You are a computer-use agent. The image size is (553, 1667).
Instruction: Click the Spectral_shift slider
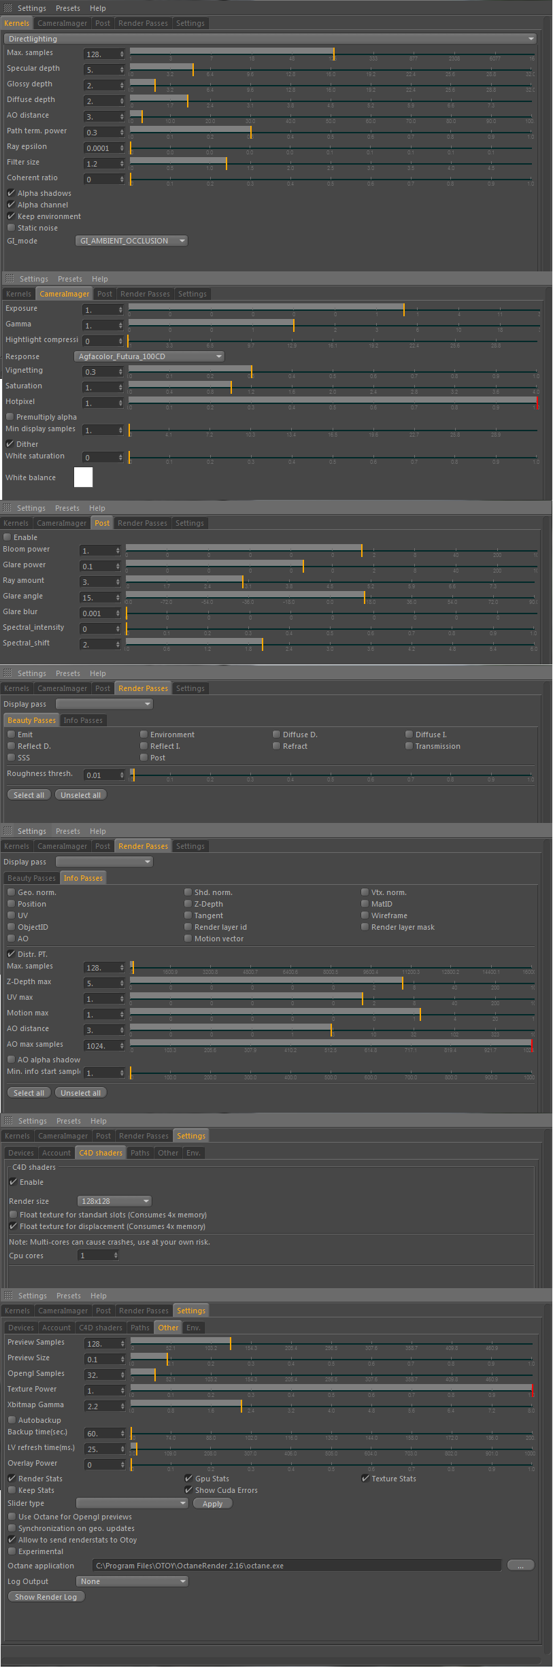point(331,643)
